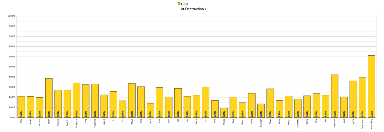Click the 3.00 % y-axis label

(11, 87)
